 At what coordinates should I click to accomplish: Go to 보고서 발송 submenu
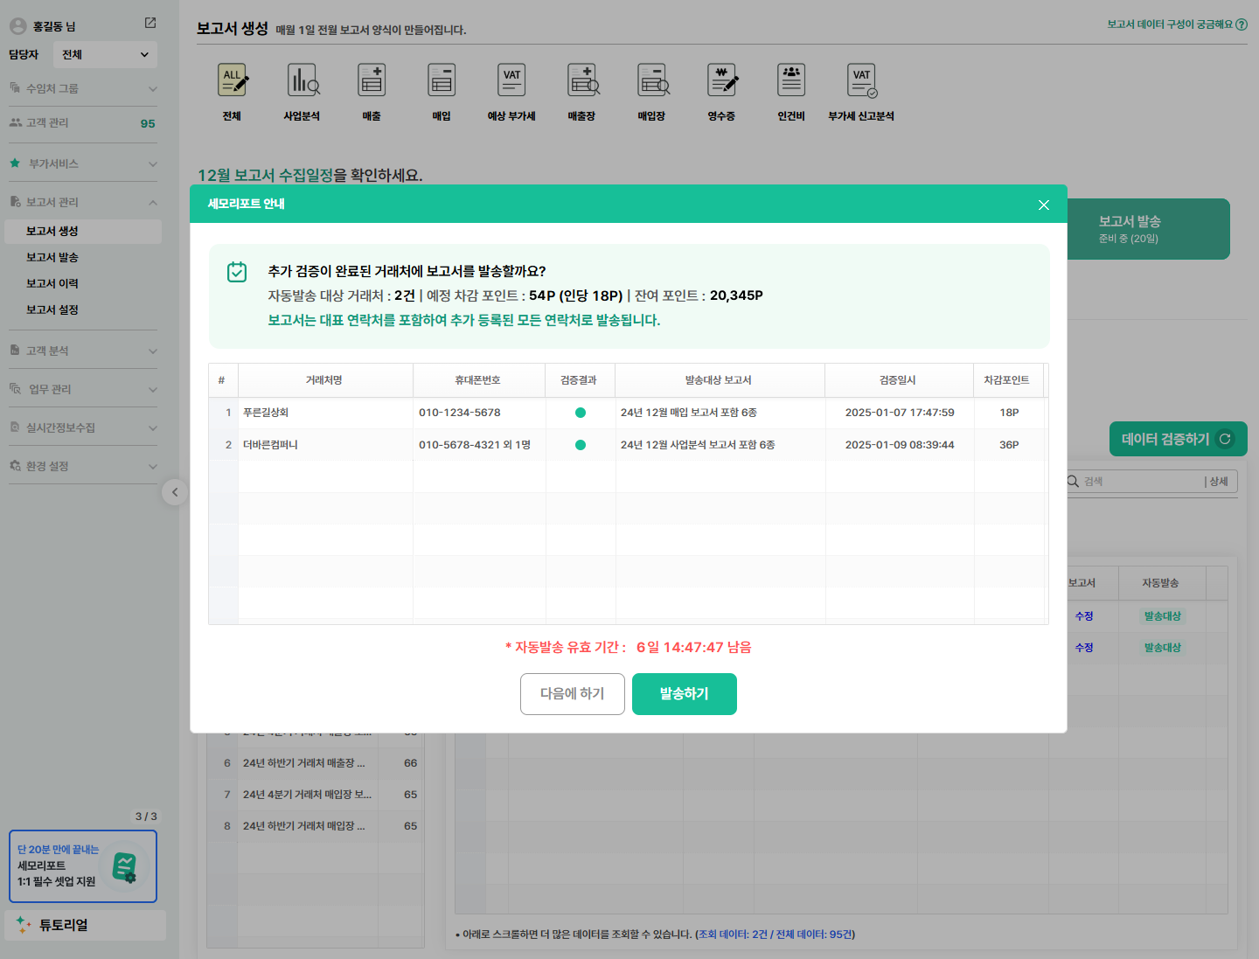(x=52, y=257)
